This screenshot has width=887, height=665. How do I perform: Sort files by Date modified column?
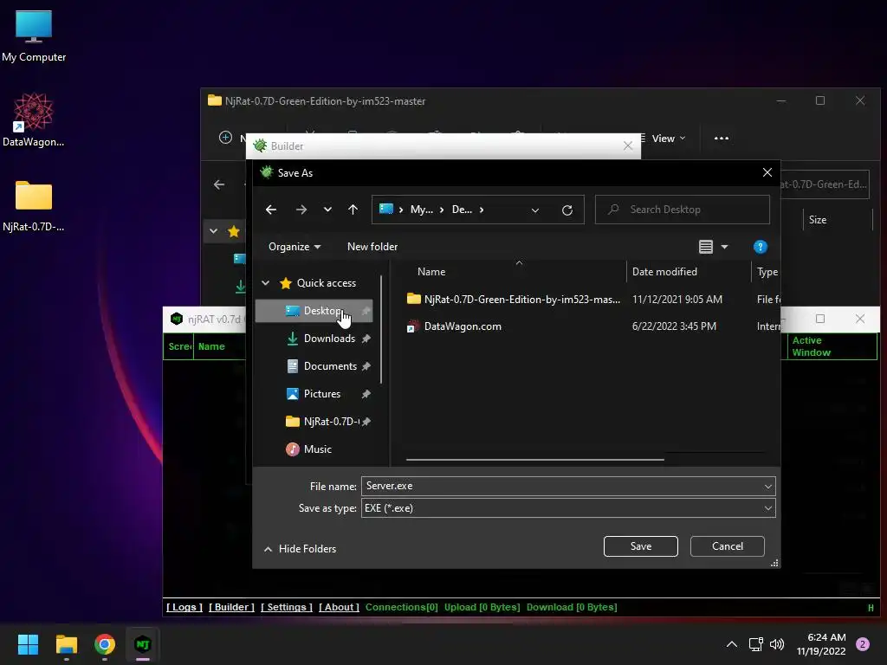664,272
